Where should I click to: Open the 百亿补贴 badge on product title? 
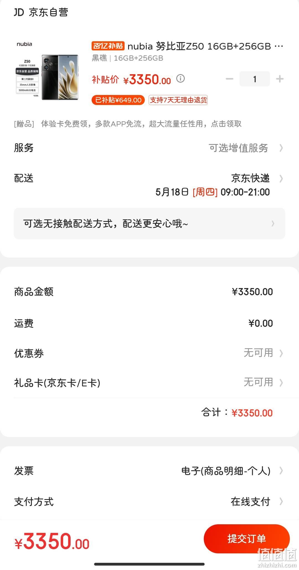[x=108, y=46]
